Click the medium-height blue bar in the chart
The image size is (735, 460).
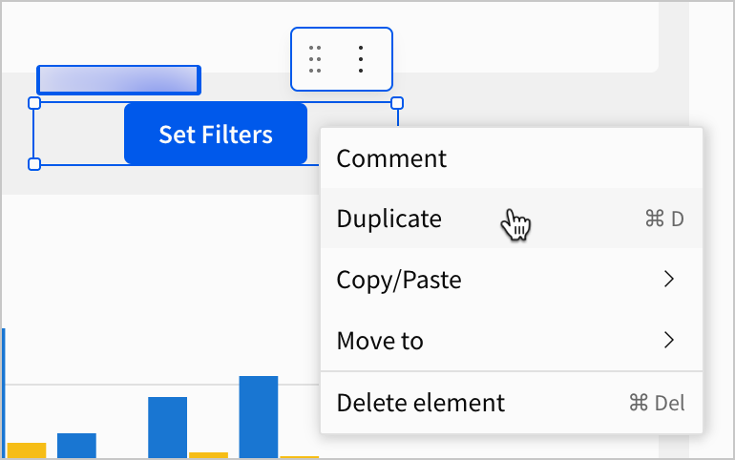pos(167,428)
